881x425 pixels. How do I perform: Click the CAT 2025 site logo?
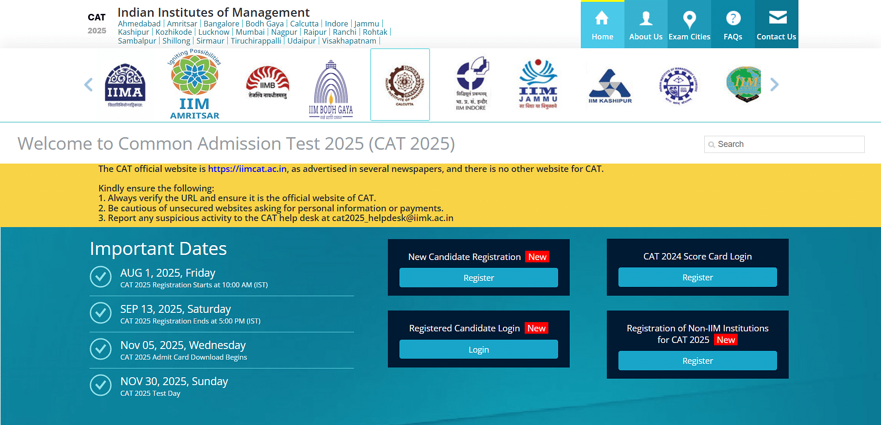97,24
